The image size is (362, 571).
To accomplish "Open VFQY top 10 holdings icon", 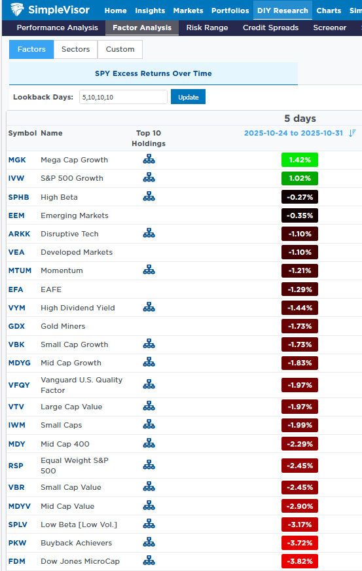I will pos(149,384).
